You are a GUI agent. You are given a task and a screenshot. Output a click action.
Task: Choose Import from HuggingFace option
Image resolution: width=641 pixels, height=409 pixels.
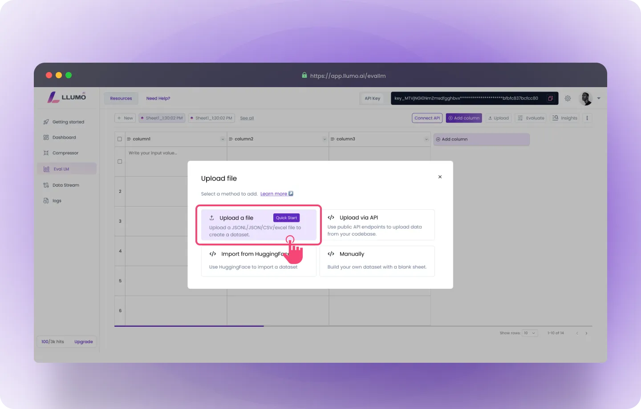coord(259,261)
